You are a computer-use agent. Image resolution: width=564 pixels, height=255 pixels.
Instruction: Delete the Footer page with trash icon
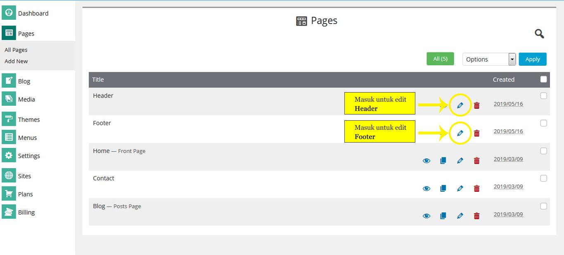tap(477, 133)
